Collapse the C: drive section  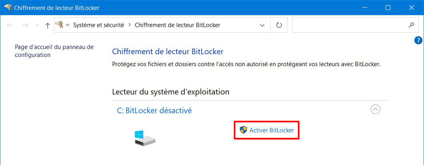point(376,109)
